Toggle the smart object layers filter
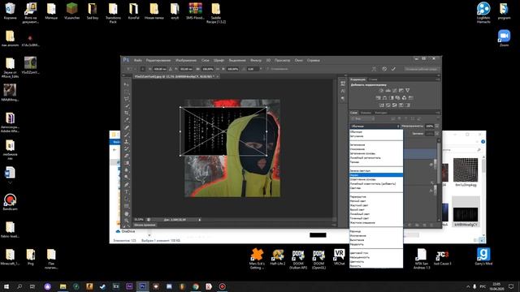520x292 pixels. (x=419, y=118)
